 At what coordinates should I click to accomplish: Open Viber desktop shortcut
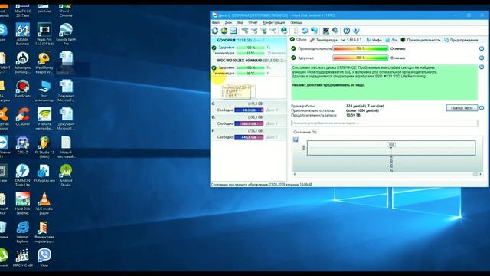[44, 258]
